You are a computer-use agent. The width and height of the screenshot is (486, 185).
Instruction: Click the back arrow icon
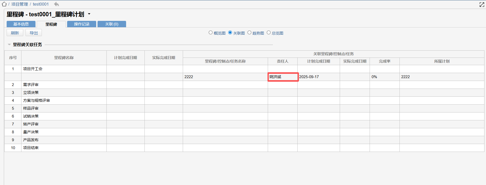[x=56, y=4]
